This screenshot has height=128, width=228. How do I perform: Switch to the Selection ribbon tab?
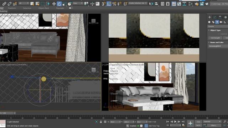[27, 8]
